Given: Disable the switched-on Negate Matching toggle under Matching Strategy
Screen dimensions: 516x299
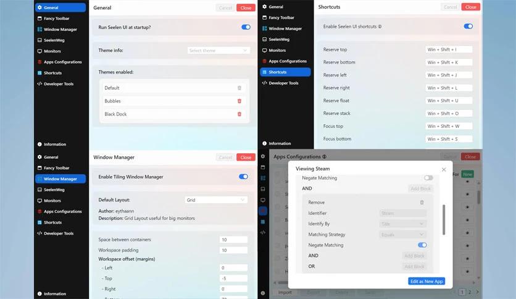Looking at the screenshot, I should 422,245.
